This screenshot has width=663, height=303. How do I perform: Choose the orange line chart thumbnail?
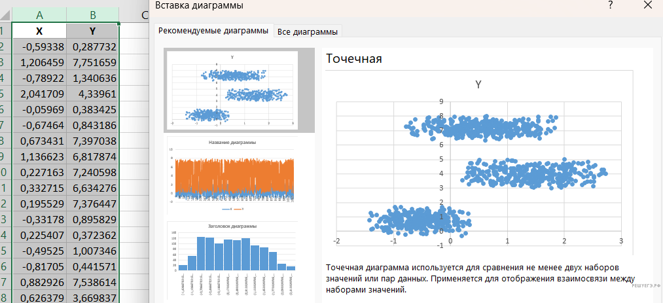232,175
